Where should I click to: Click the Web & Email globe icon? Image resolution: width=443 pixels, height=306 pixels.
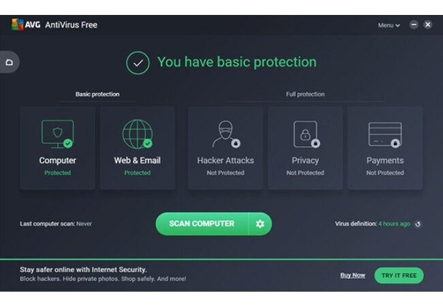138,134
